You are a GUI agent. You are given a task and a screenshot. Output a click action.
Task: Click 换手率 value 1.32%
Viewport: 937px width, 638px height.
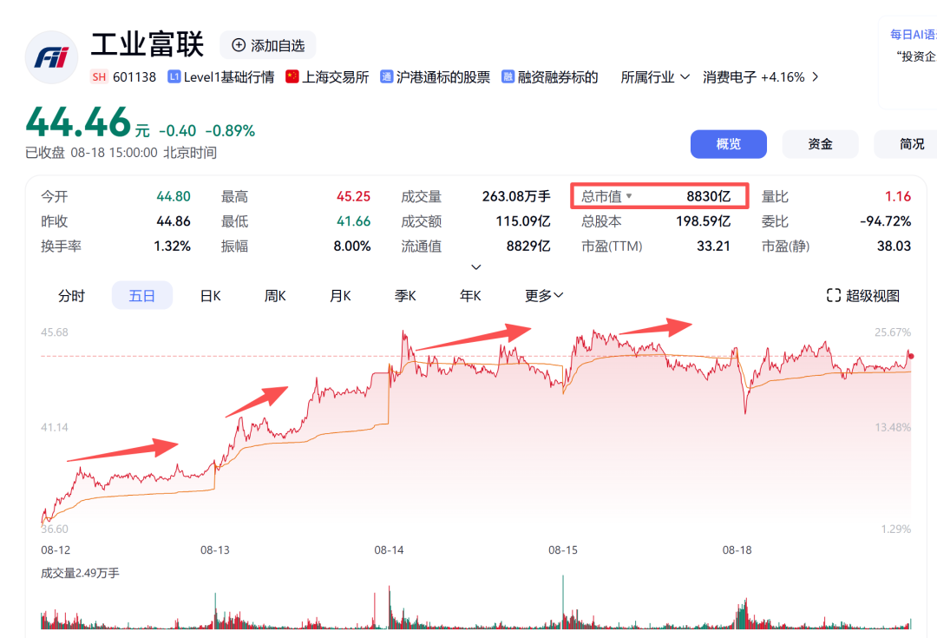point(172,246)
